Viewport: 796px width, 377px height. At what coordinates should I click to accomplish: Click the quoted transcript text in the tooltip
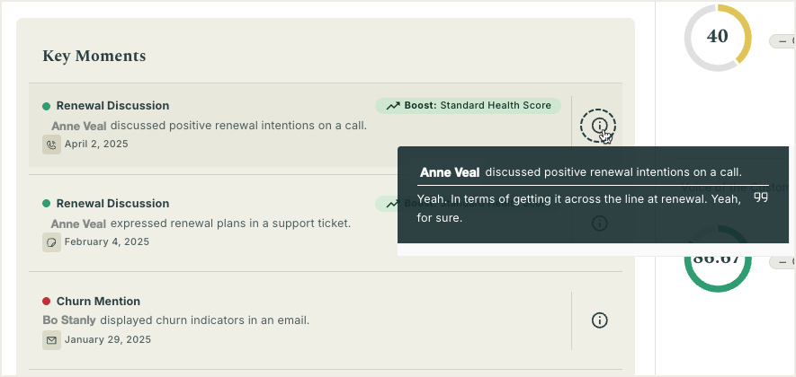(x=578, y=209)
